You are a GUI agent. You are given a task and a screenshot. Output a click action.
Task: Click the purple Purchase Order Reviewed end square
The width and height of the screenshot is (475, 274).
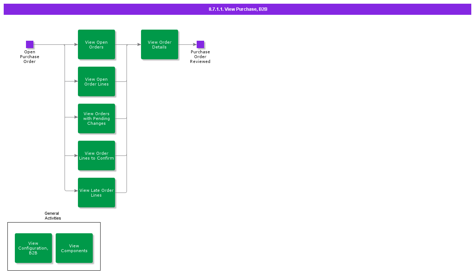(200, 44)
